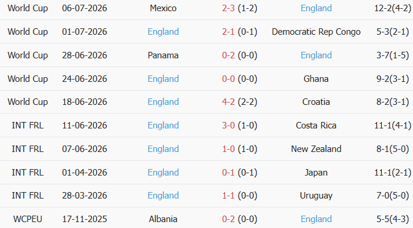Image resolution: width=413 pixels, height=228 pixels.
Task: Open England link in the Uruguay row
Action: click(163, 196)
